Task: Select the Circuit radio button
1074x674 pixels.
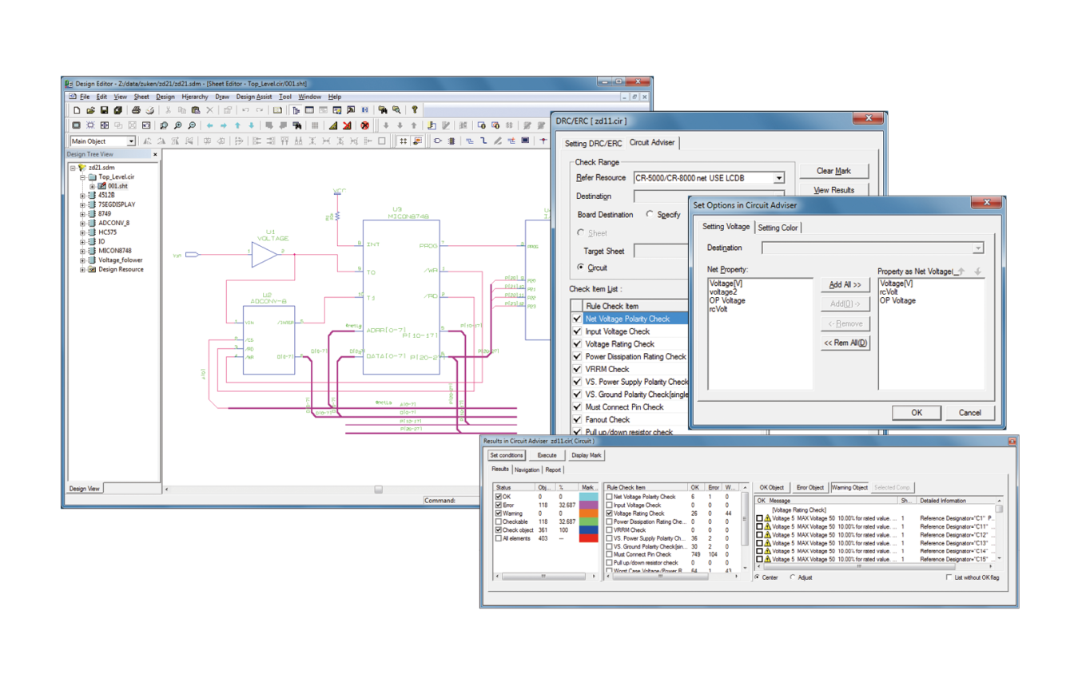Action: [580, 268]
